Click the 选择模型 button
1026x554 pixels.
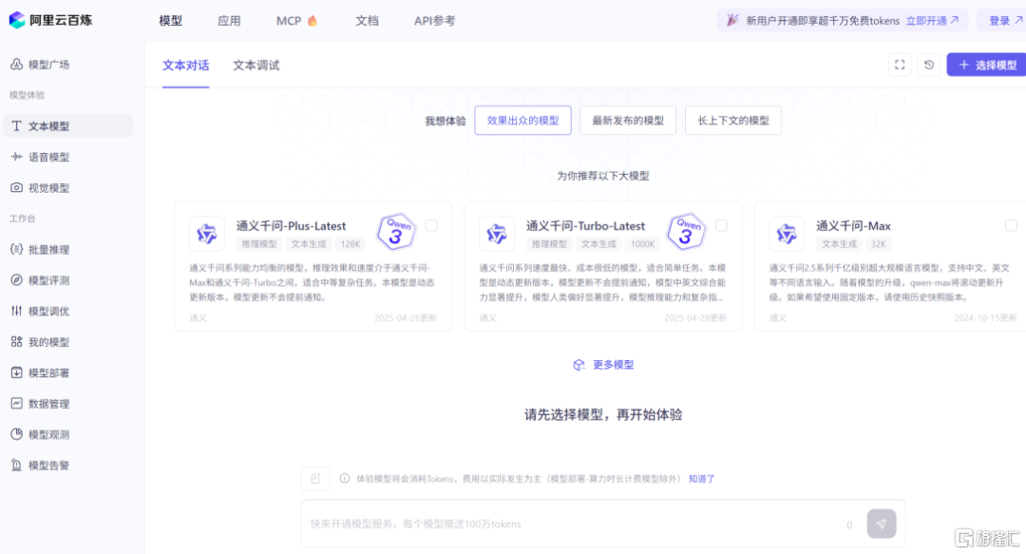pos(987,65)
